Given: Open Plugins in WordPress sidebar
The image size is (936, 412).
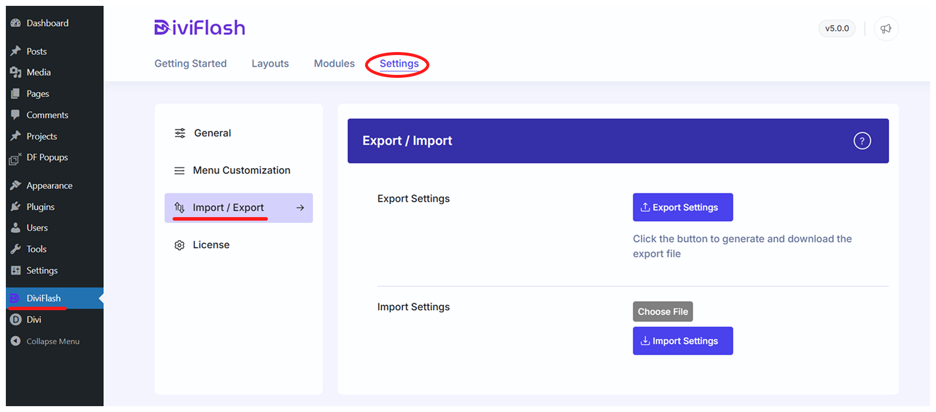Looking at the screenshot, I should pyautogui.click(x=40, y=207).
